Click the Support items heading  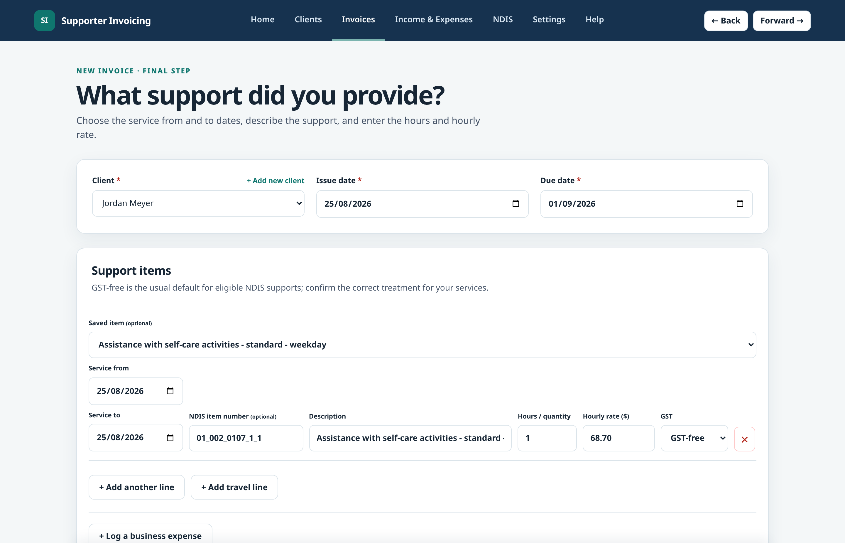pyautogui.click(x=131, y=270)
